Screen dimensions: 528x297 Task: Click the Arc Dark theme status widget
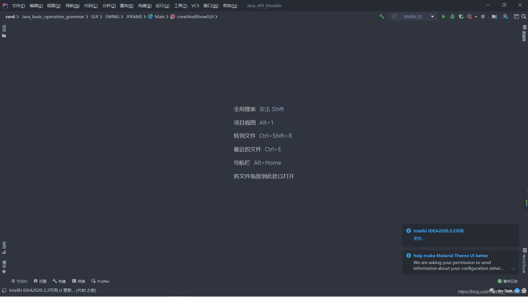(x=505, y=291)
